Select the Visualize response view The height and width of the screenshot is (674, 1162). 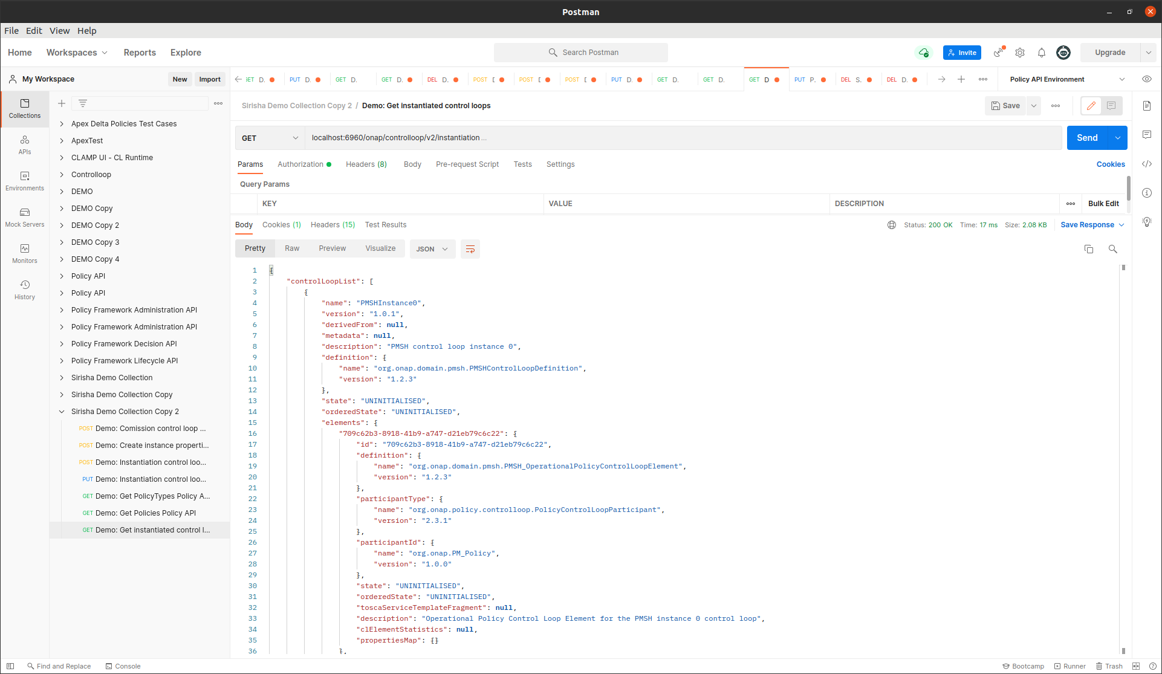point(380,248)
